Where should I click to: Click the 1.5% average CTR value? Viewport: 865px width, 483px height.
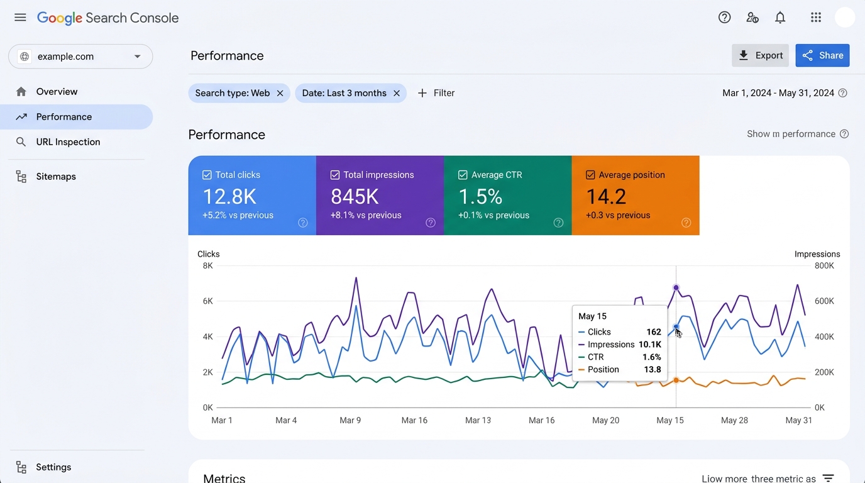click(x=480, y=197)
